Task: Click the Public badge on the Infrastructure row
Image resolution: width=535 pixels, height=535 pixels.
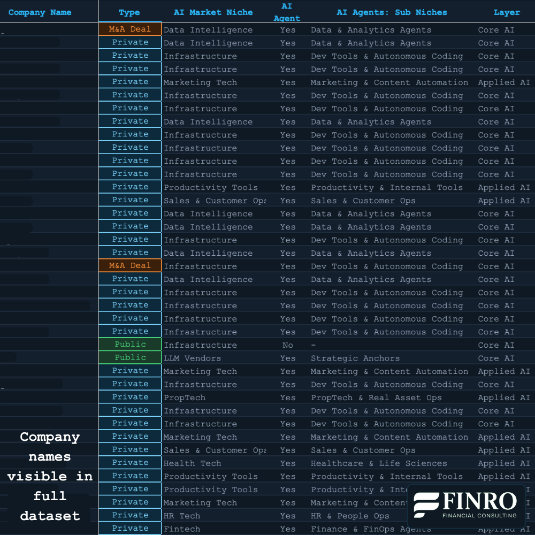Action: point(129,345)
